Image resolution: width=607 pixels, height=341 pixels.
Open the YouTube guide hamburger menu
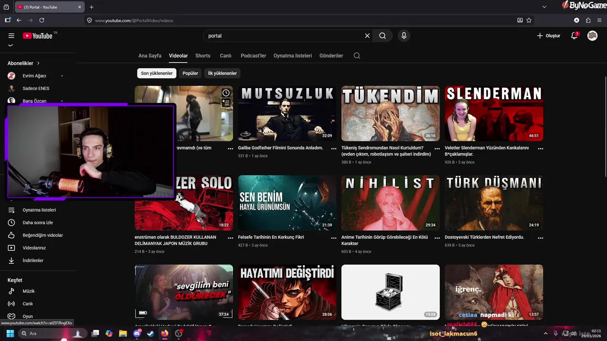click(x=11, y=36)
